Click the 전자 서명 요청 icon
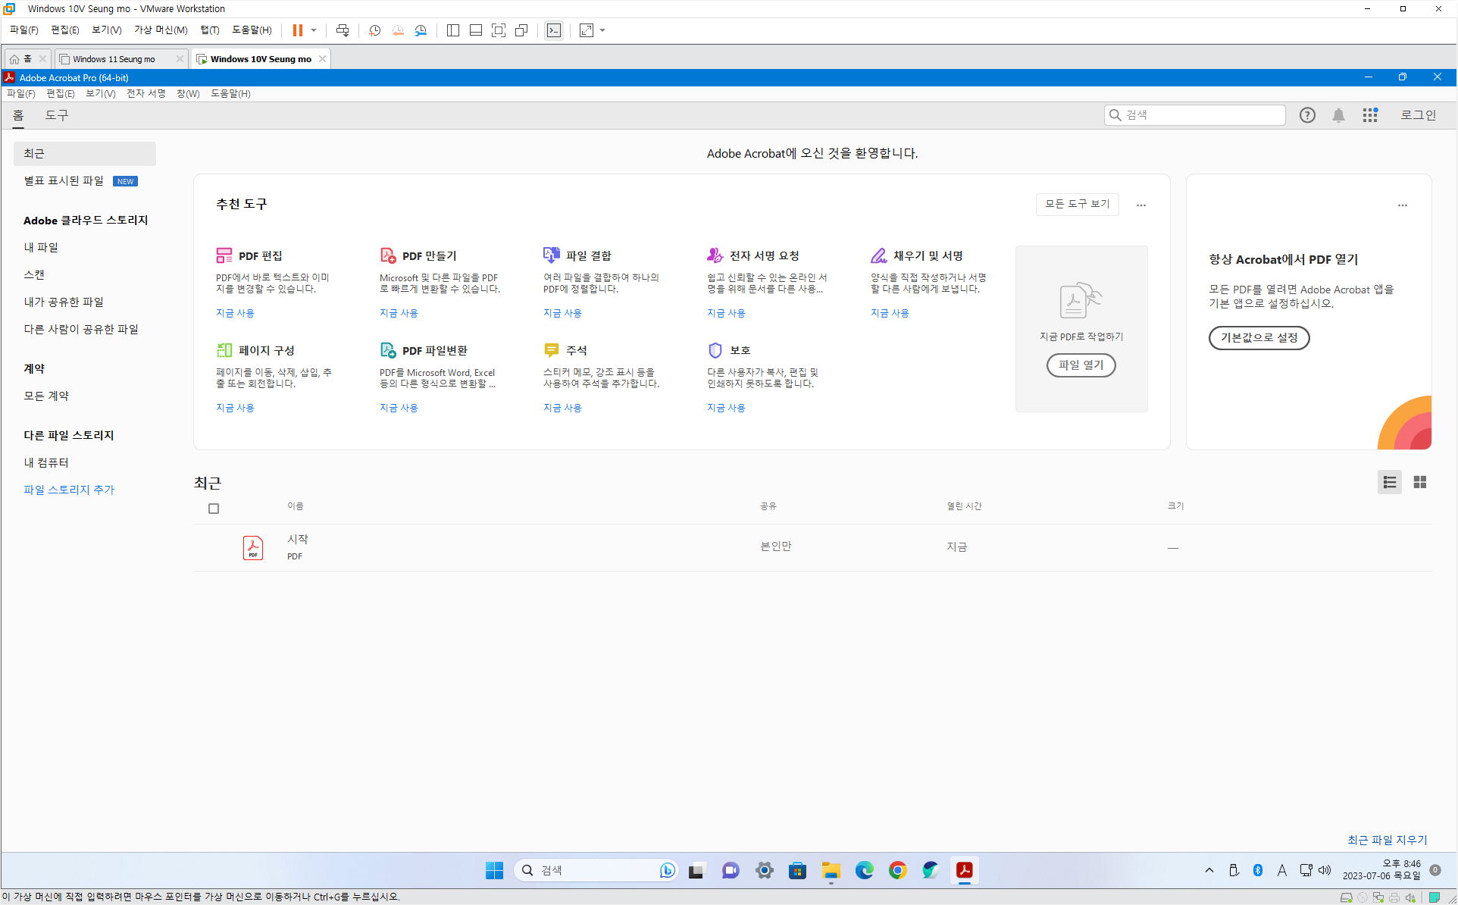 (x=715, y=255)
